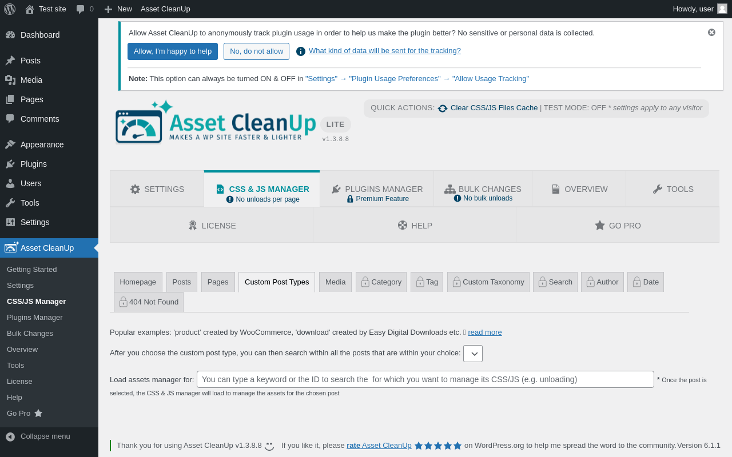Go to Test site home
This screenshot has width=732, height=457.
[x=46, y=9]
